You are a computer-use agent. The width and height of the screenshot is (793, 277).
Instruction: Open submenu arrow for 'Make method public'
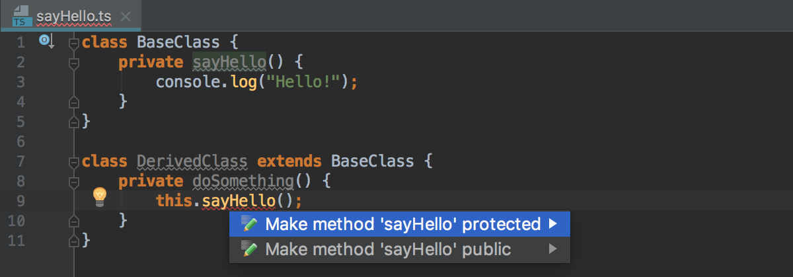553,249
